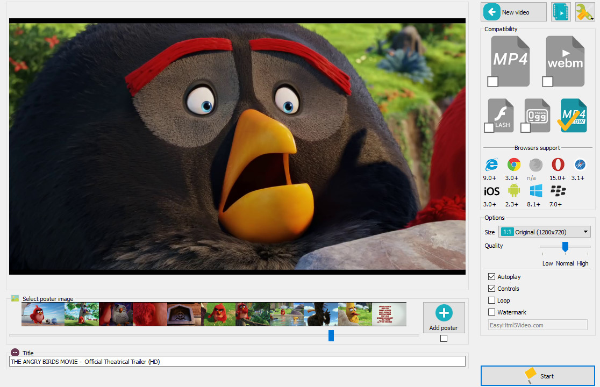This screenshot has height=387, width=600.
Task: Select the Ogg Theora format icon
Action: [x=536, y=114]
